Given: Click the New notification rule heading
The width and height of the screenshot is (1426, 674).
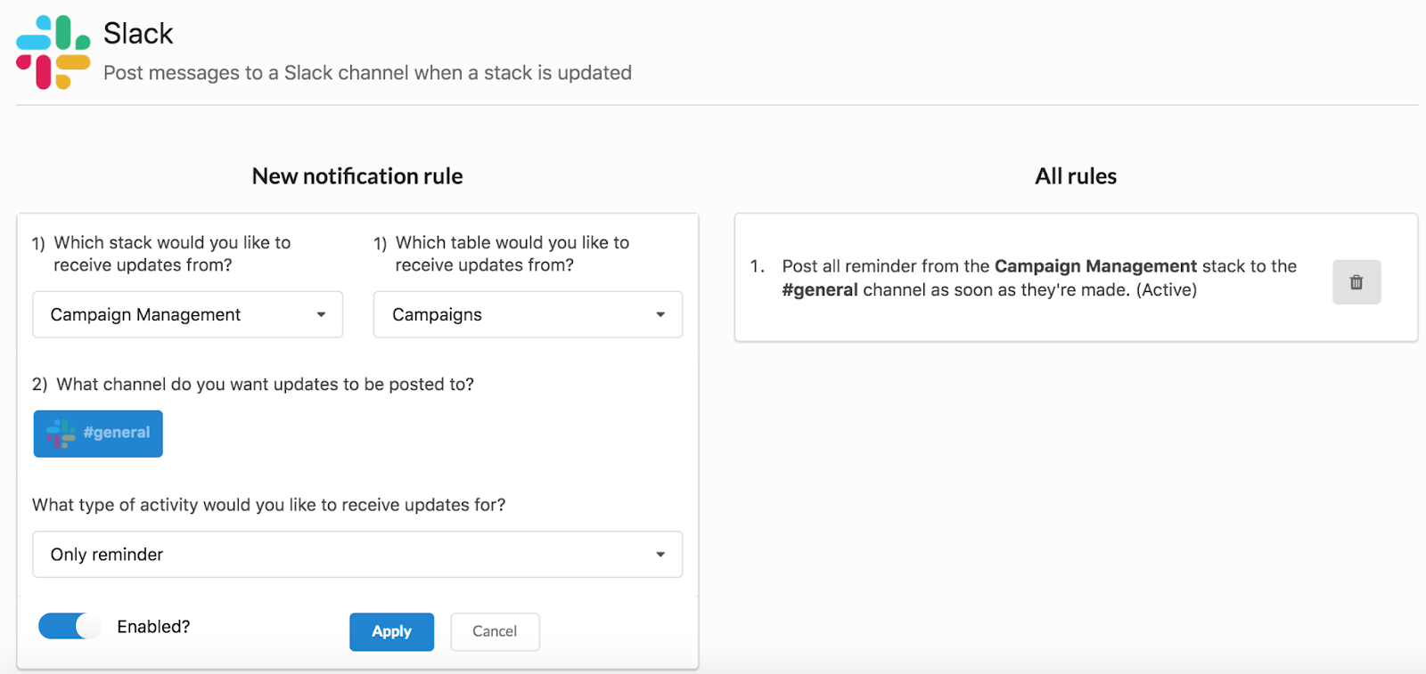Looking at the screenshot, I should click(357, 176).
